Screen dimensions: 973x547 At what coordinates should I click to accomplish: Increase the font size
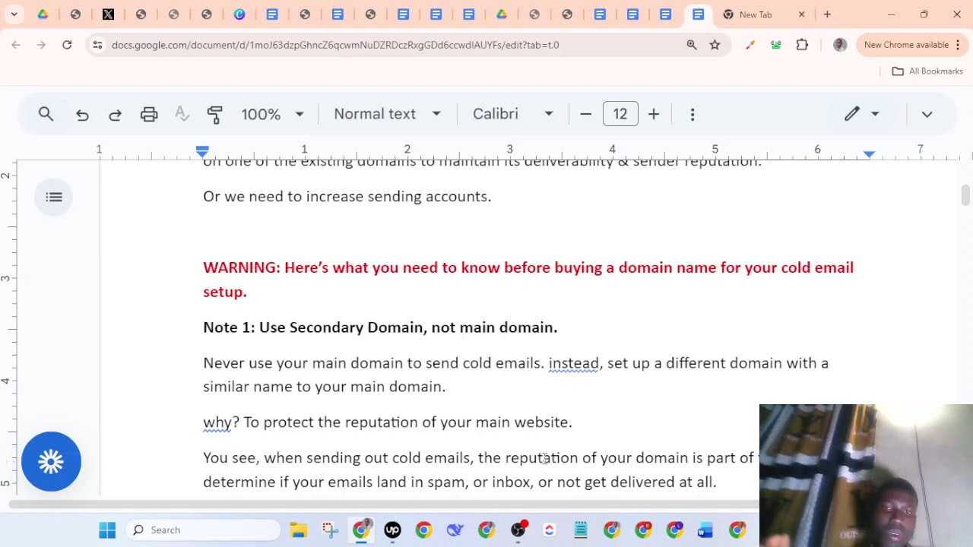pyautogui.click(x=654, y=114)
